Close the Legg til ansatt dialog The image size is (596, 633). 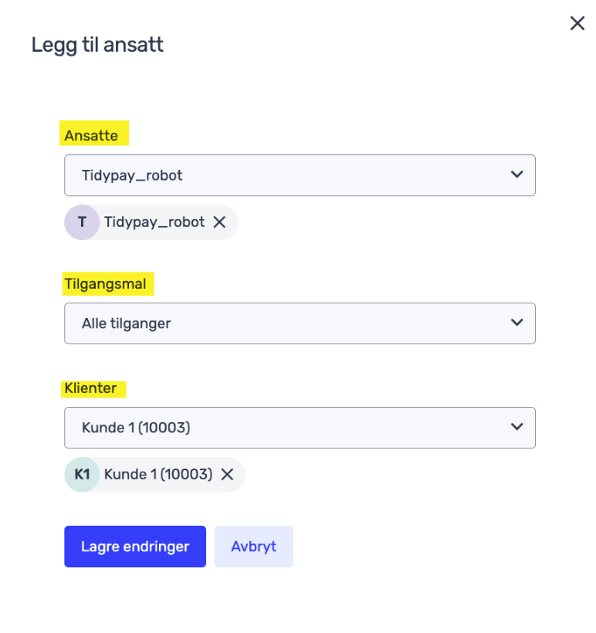577,23
